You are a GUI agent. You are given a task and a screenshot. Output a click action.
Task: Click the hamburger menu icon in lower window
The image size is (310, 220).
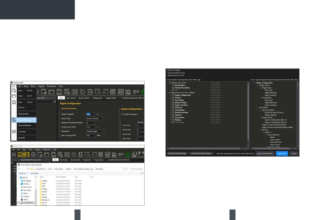coord(14,154)
